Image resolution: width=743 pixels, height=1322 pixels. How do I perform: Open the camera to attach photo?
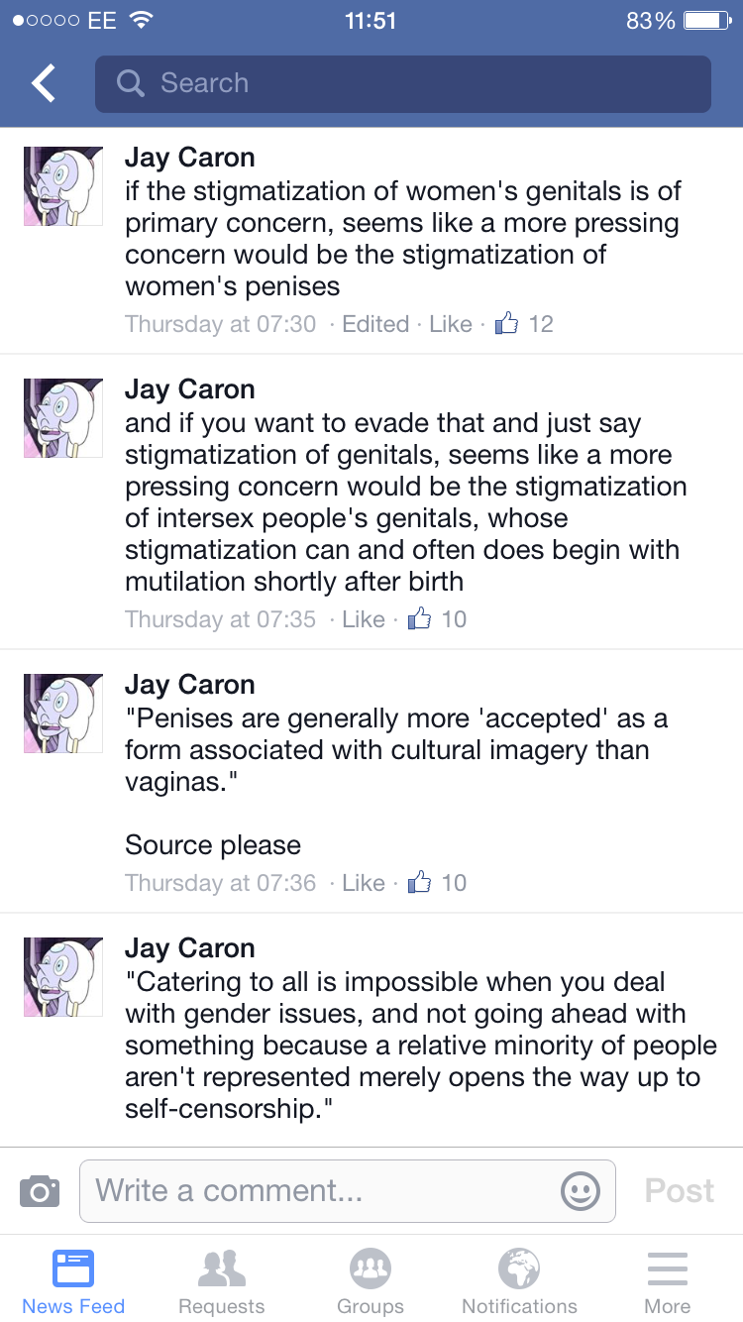(x=40, y=1191)
